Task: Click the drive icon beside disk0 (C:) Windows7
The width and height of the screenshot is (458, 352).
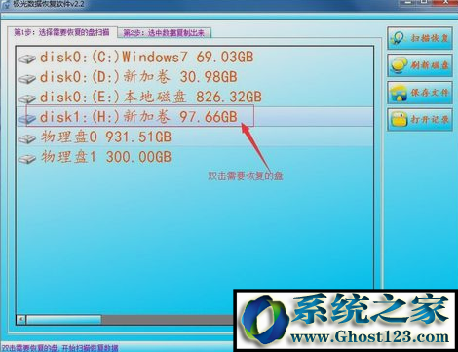Action: point(27,59)
